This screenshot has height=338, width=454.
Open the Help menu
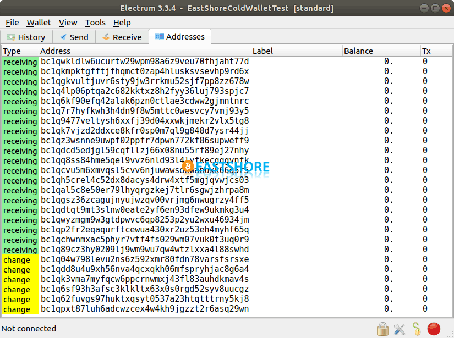coord(122,23)
